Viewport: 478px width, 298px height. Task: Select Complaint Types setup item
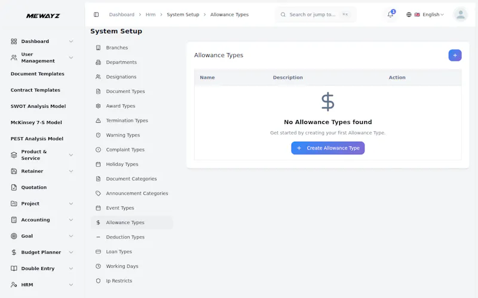tap(131, 150)
